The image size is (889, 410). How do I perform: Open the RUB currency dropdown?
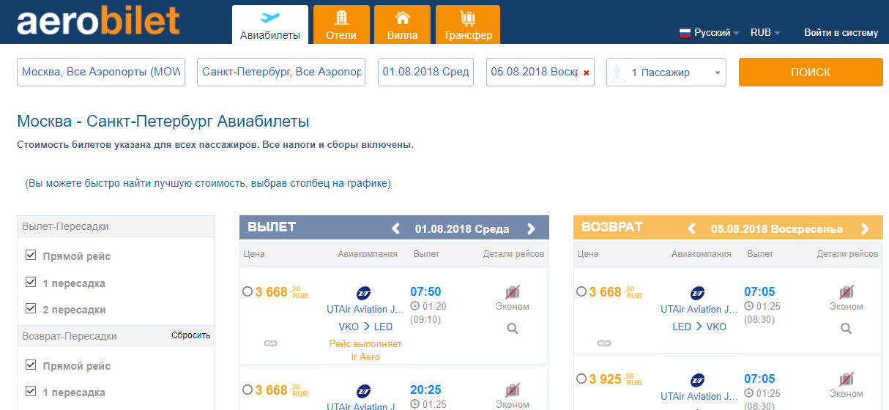point(765,33)
